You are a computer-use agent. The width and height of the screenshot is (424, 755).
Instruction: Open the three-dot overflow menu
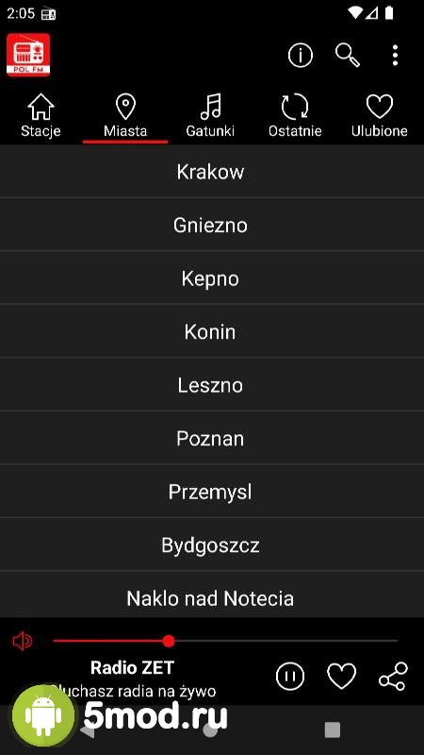coord(395,56)
